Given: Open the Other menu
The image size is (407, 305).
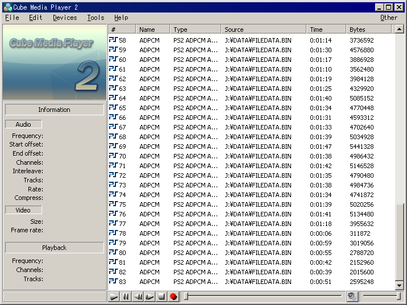Looking at the screenshot, I should 389,18.
